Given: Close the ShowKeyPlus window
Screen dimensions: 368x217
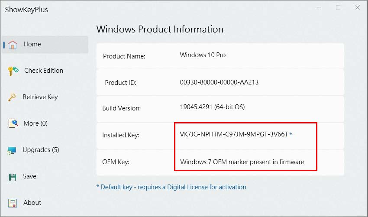Looking at the screenshot, I should (x=358, y=7).
